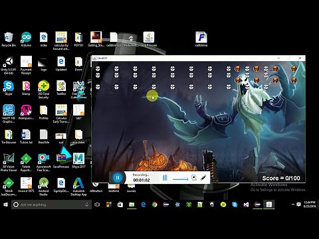The width and height of the screenshot is (319, 239).
Task: Open Visual Studio from taskbar
Action: [246, 204]
